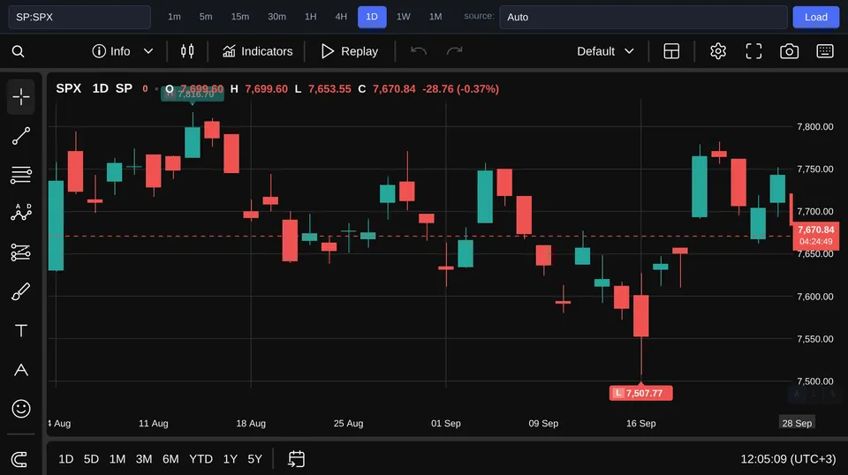
Task: Click the 16 Sep date axis label
Action: [x=641, y=423]
